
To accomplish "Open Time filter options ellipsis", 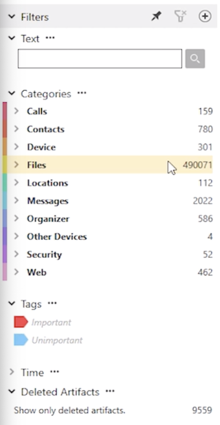I will pyautogui.click(x=54, y=372).
